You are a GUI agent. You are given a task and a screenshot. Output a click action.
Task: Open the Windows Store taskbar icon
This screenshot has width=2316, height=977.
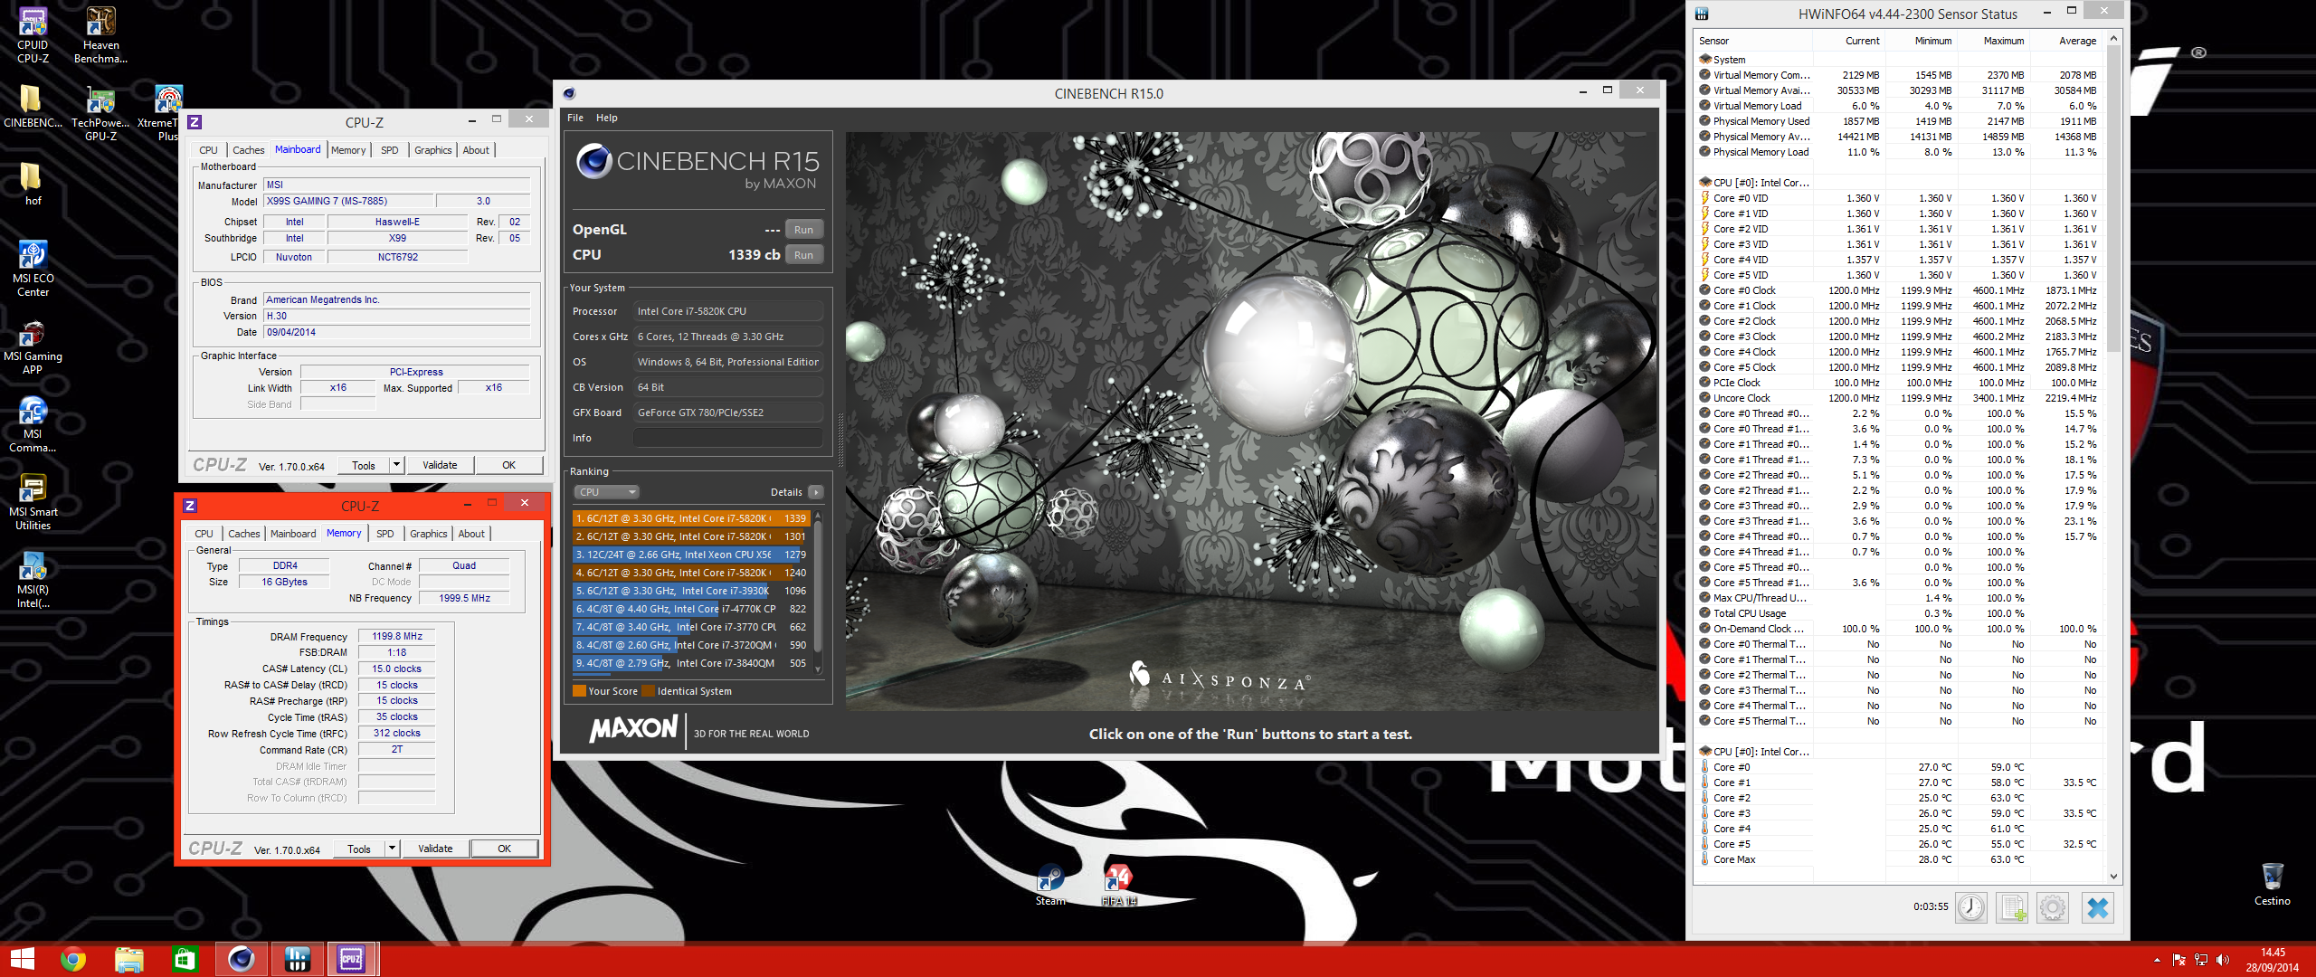coord(185,959)
